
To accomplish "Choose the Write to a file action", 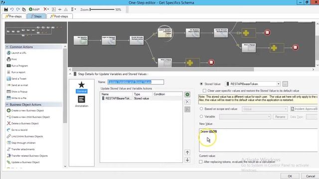I will (x=16, y=98).
